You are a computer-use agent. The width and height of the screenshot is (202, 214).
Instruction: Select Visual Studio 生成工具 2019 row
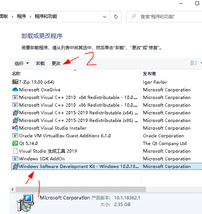click(107, 151)
